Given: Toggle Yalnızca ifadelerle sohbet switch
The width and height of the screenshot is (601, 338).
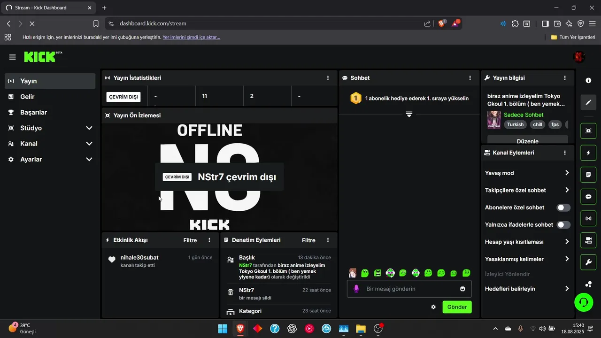Looking at the screenshot, I should point(563,225).
